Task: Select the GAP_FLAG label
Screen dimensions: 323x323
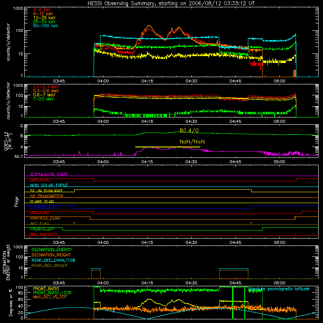Action: (x=40, y=180)
